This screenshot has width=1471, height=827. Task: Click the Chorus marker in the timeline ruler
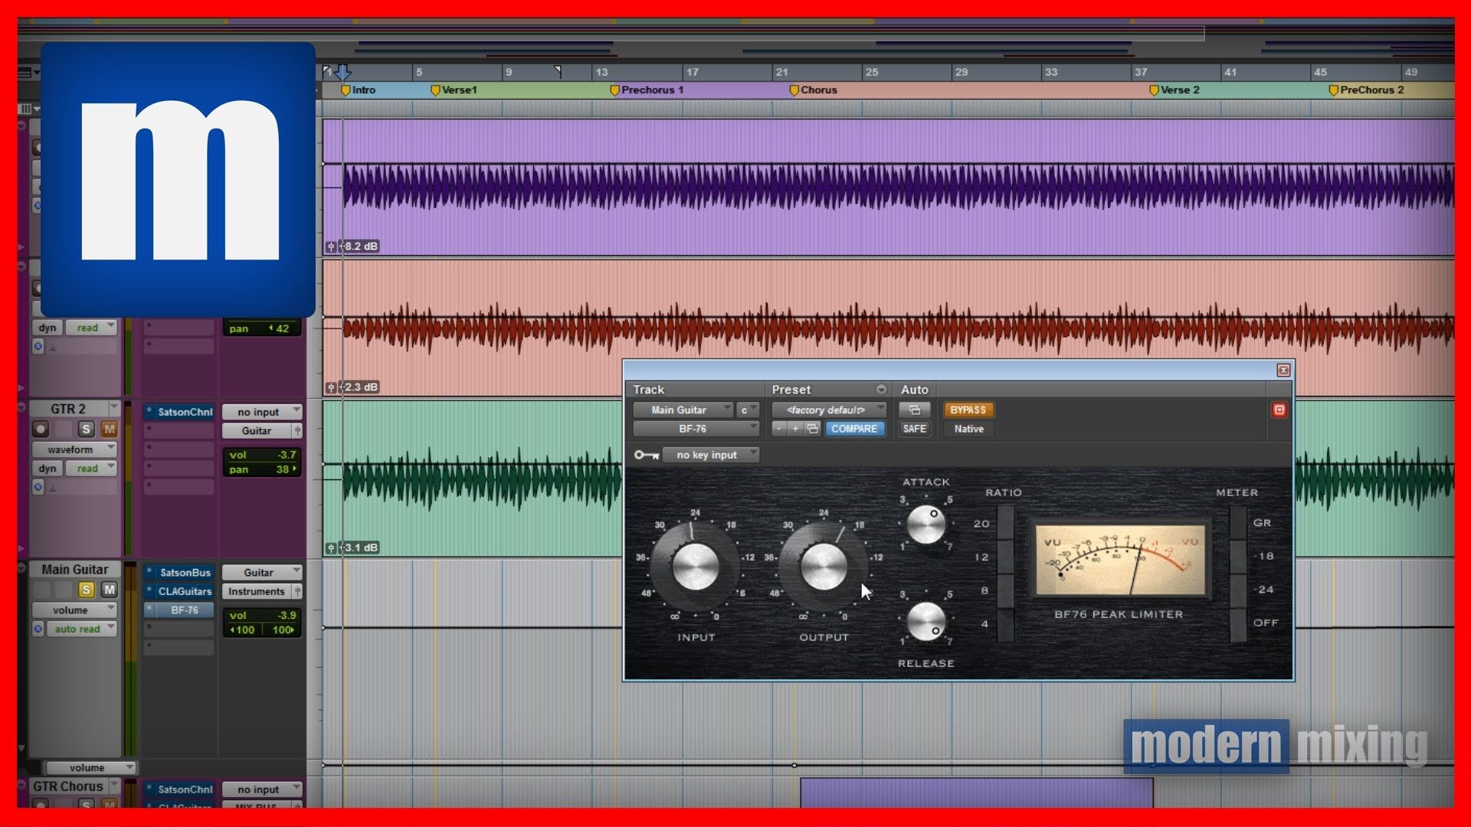[x=814, y=90]
